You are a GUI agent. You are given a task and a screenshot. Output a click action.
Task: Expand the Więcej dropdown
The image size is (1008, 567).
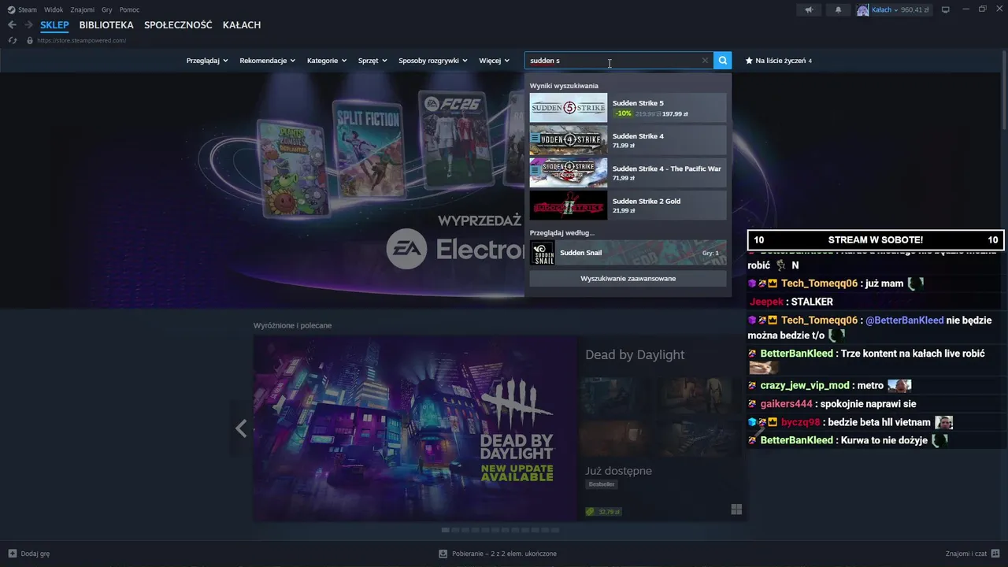coord(495,61)
